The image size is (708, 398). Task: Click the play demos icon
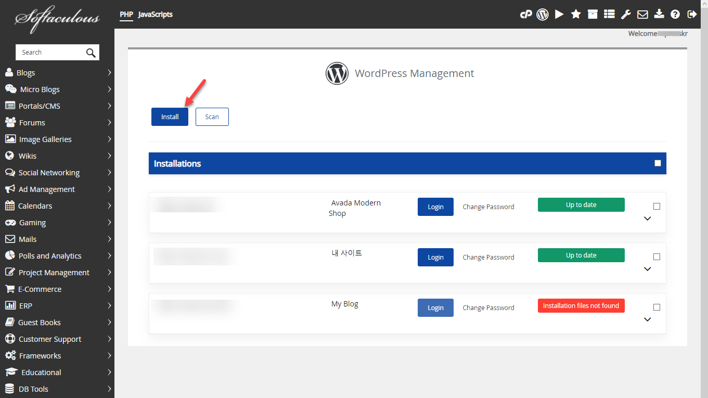pos(559,15)
